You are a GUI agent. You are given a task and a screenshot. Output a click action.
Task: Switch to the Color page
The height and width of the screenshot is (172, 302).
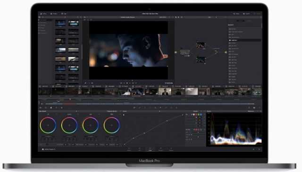coord(150,149)
